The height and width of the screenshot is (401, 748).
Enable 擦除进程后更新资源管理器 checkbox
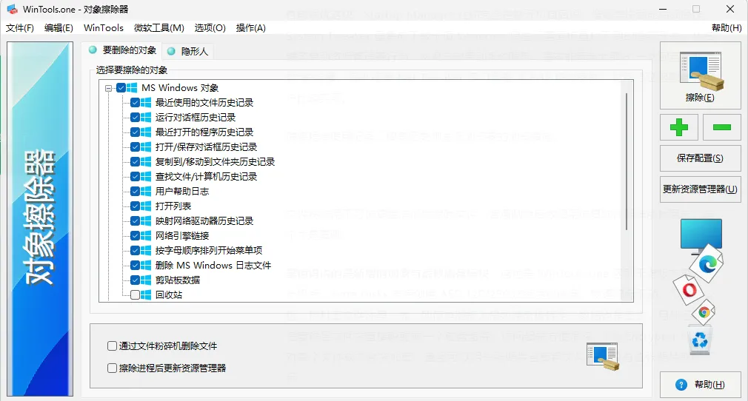click(x=112, y=368)
